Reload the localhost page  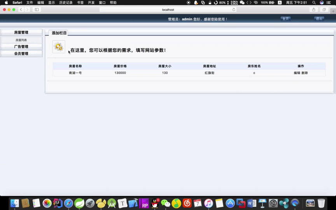pos(234,10)
